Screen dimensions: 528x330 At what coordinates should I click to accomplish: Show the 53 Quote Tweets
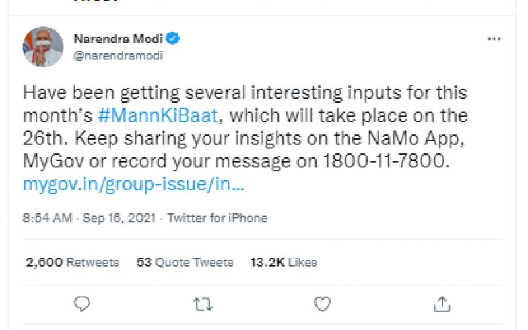tap(185, 262)
